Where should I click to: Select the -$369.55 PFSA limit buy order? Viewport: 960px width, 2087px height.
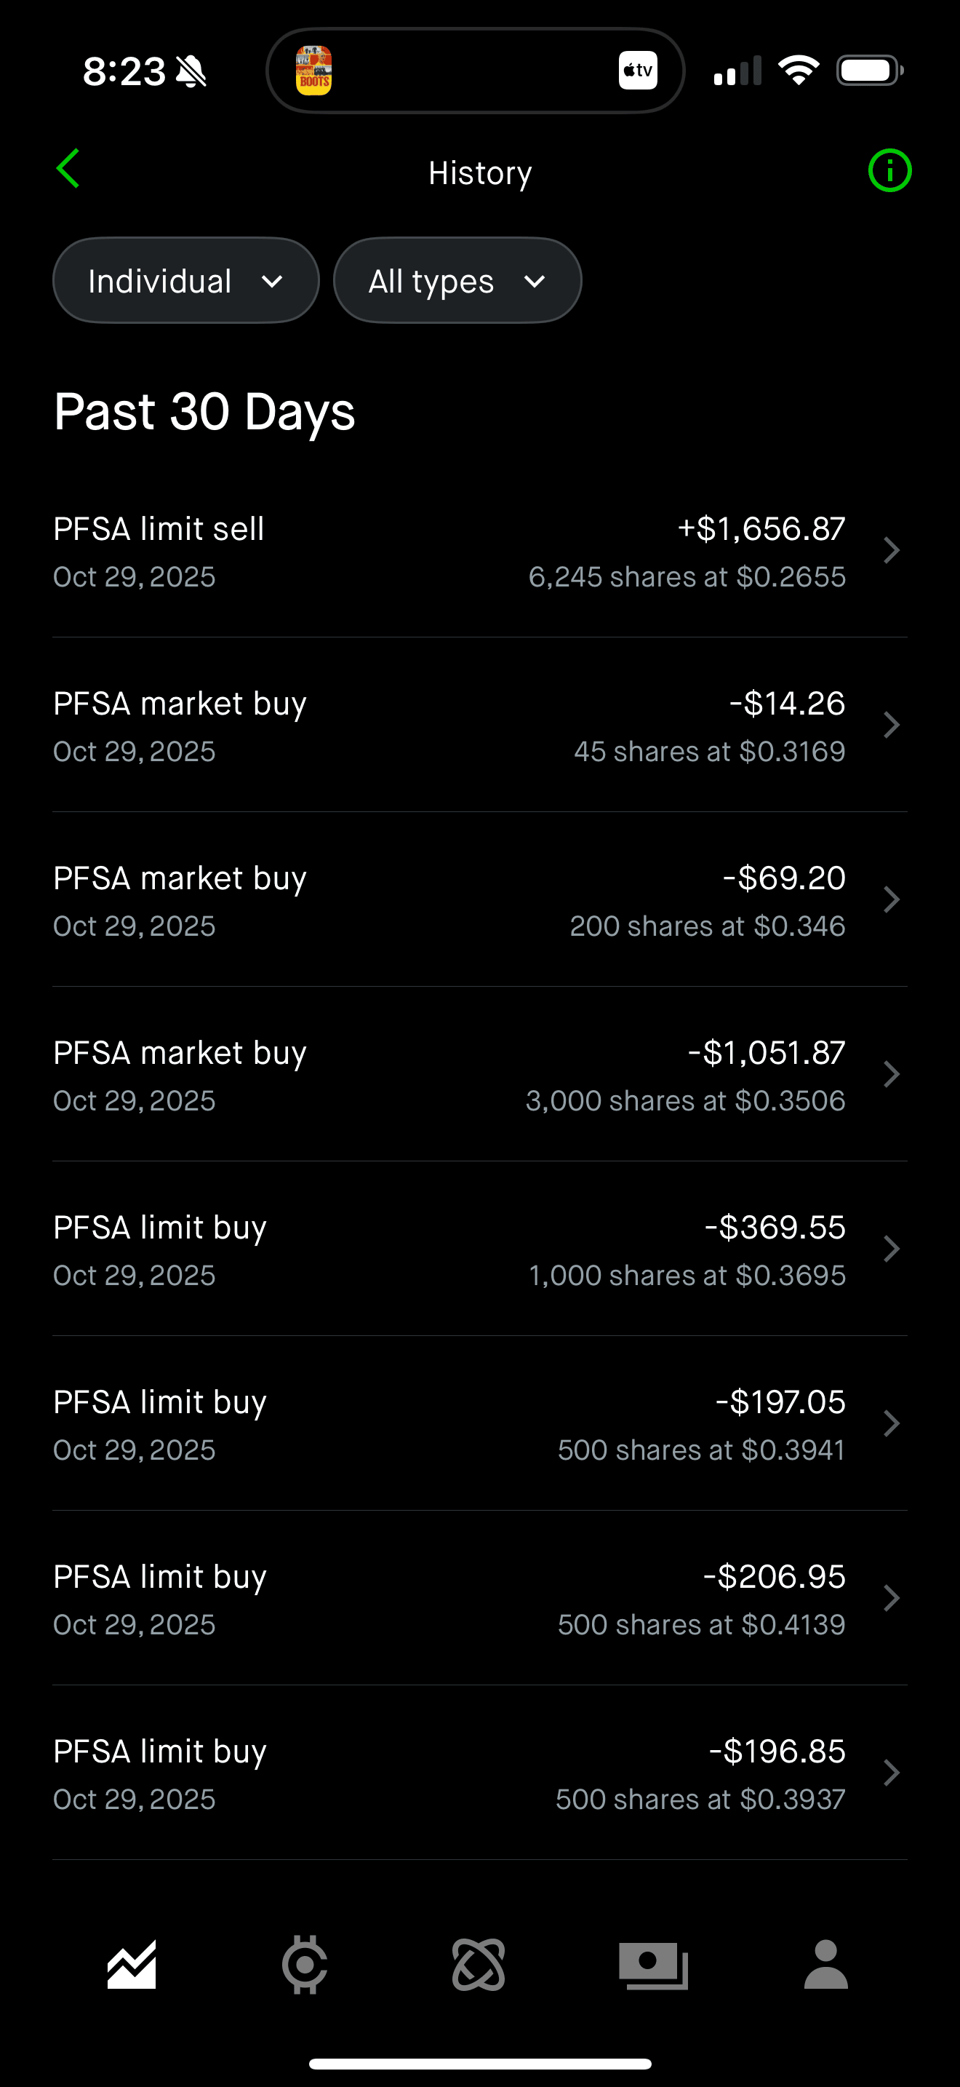click(x=479, y=1249)
